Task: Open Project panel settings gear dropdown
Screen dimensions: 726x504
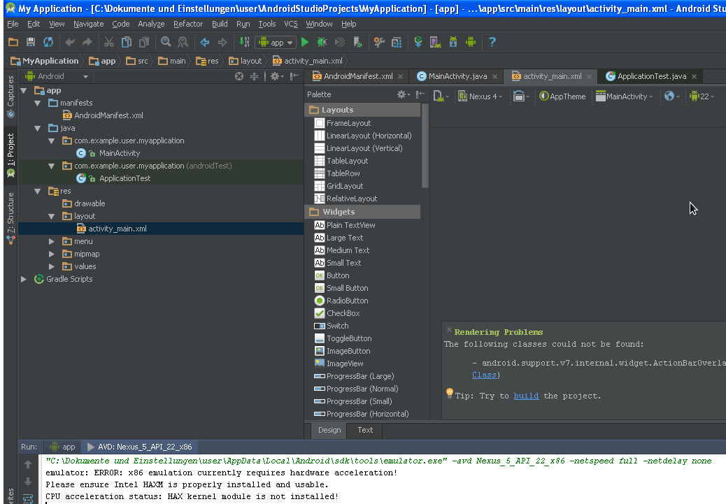Action: 277,76
